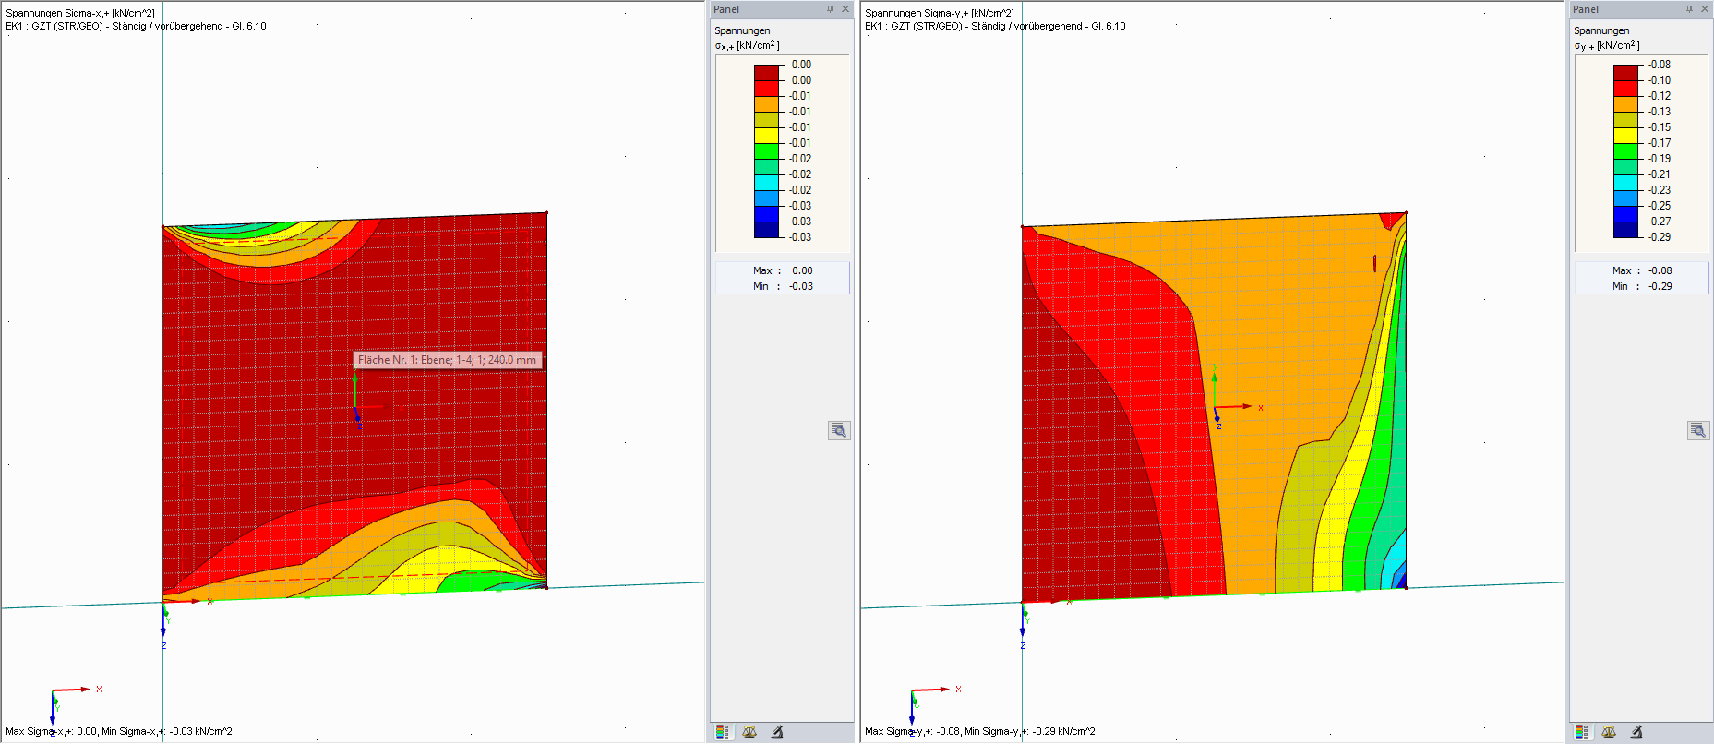Open magnifier list button in Sigma-x panel
Viewport: 1714px width, 744px height.
(x=839, y=430)
